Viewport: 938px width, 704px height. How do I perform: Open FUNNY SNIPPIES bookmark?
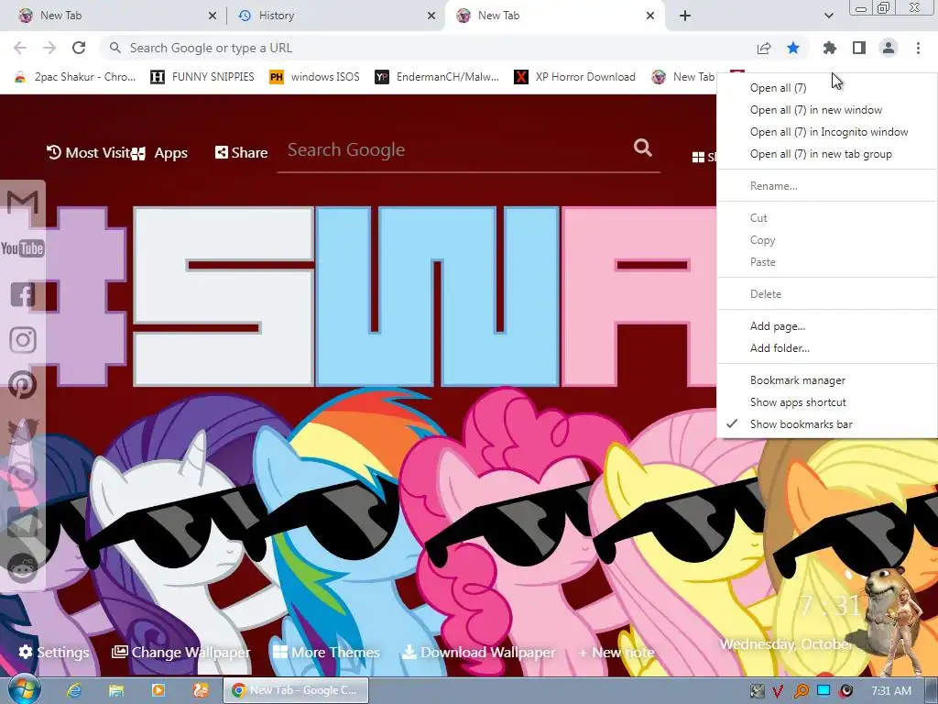[202, 77]
